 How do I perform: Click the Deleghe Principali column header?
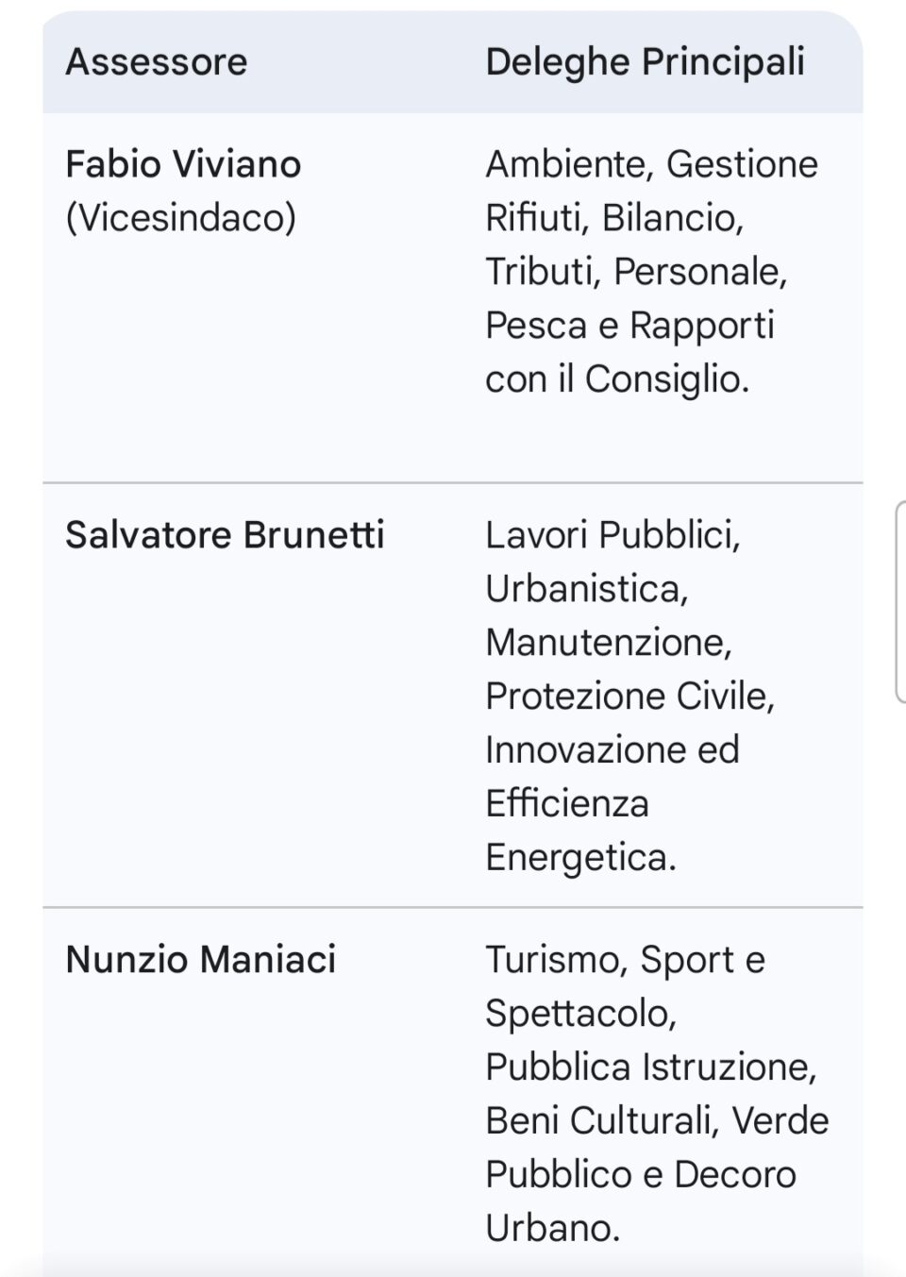point(645,62)
